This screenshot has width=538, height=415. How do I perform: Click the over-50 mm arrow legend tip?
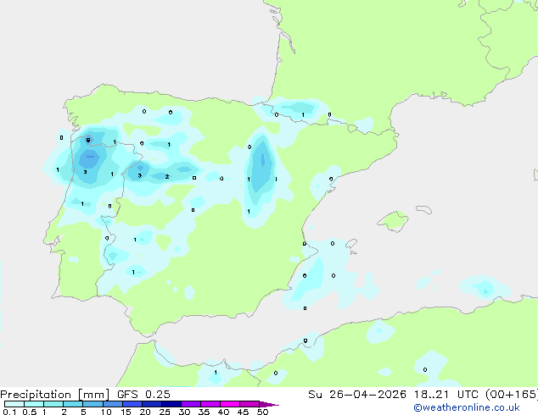269,404
